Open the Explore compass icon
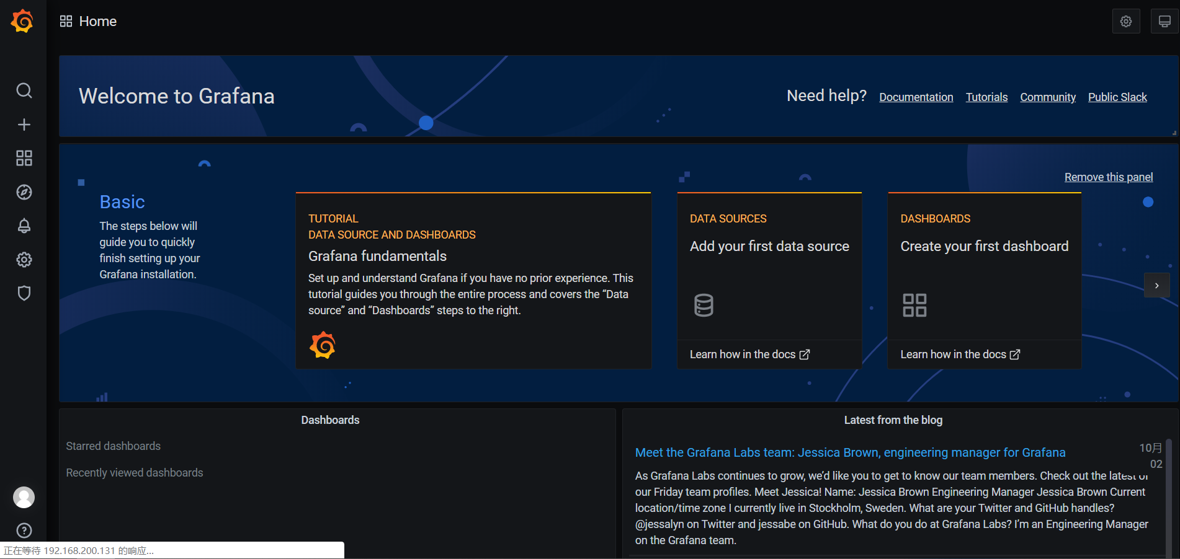This screenshot has height=559, width=1180. pos(24,192)
